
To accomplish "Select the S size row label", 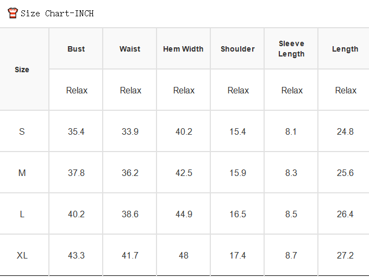I will (x=22, y=131).
